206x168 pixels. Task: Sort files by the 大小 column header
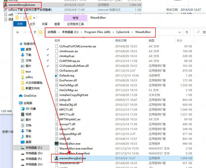tap(179, 40)
